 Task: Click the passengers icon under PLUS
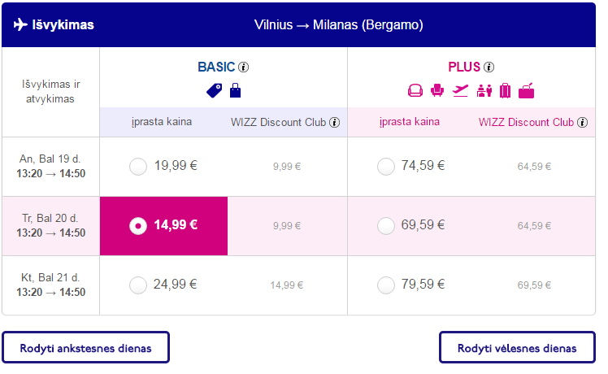[484, 90]
